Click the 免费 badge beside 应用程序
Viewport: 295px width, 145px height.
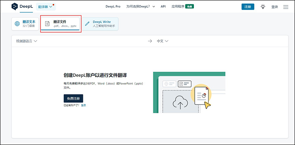coord(190,7)
